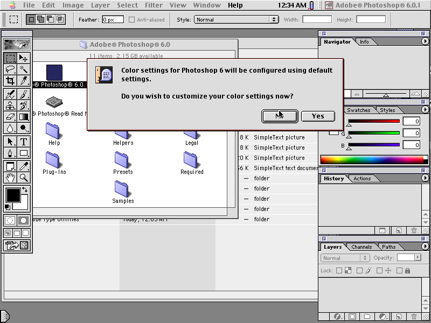Click Add mask icon in Layers panel
The height and width of the screenshot is (323, 431).
click(352, 317)
